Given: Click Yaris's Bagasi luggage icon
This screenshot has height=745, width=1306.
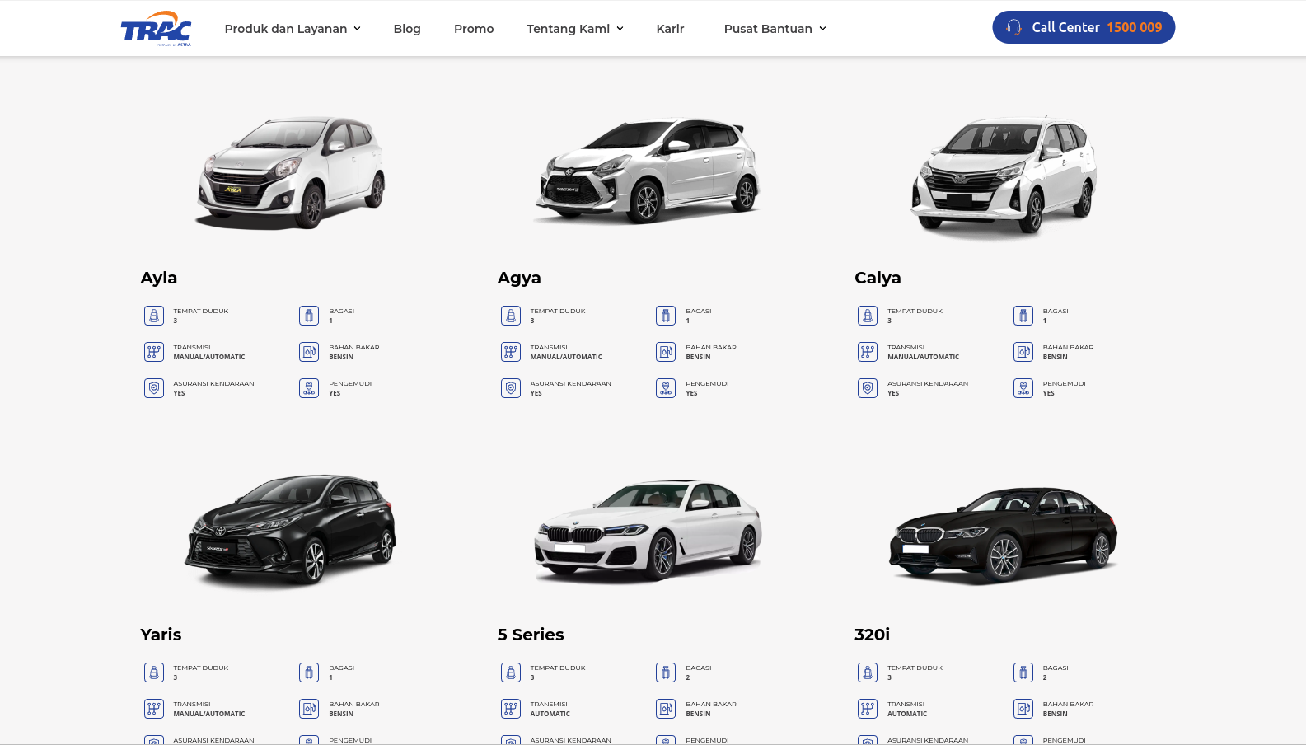Looking at the screenshot, I should tap(309, 672).
